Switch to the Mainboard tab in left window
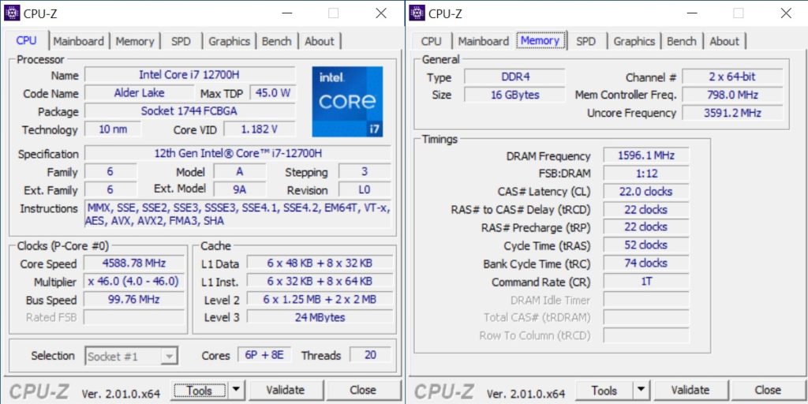 [78, 41]
